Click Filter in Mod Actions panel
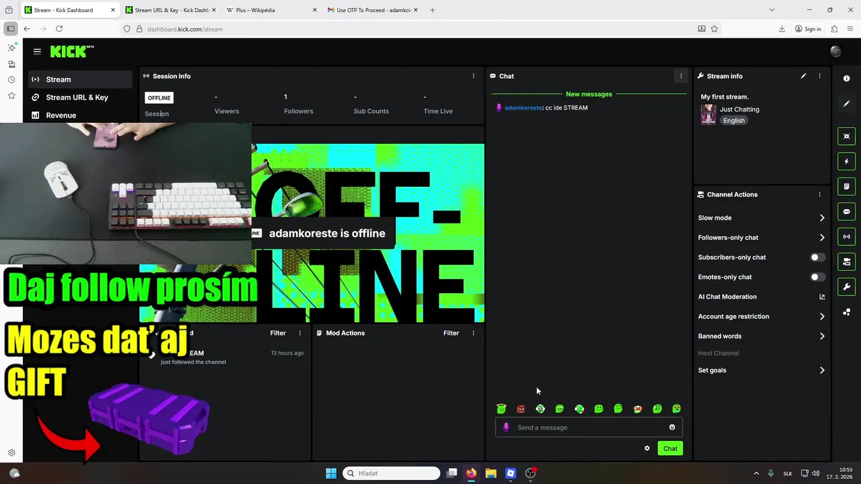This screenshot has width=861, height=484. point(451,333)
